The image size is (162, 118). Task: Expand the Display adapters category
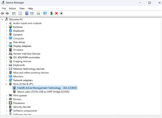(6, 46)
